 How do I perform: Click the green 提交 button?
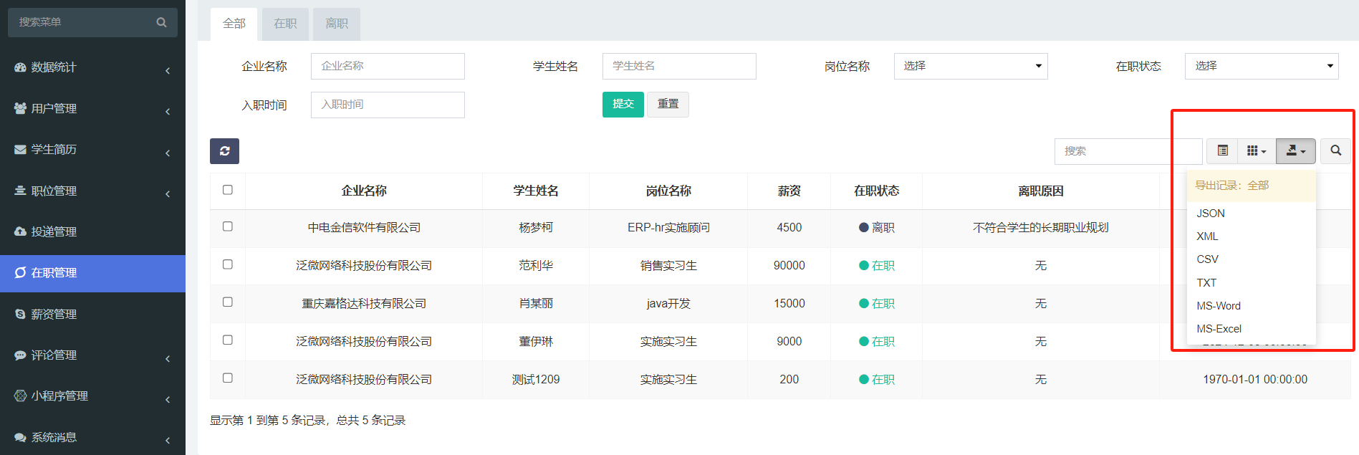click(x=623, y=105)
